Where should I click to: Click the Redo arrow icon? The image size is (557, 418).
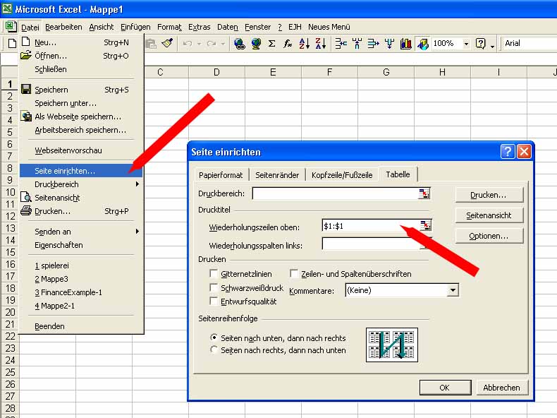(212, 44)
